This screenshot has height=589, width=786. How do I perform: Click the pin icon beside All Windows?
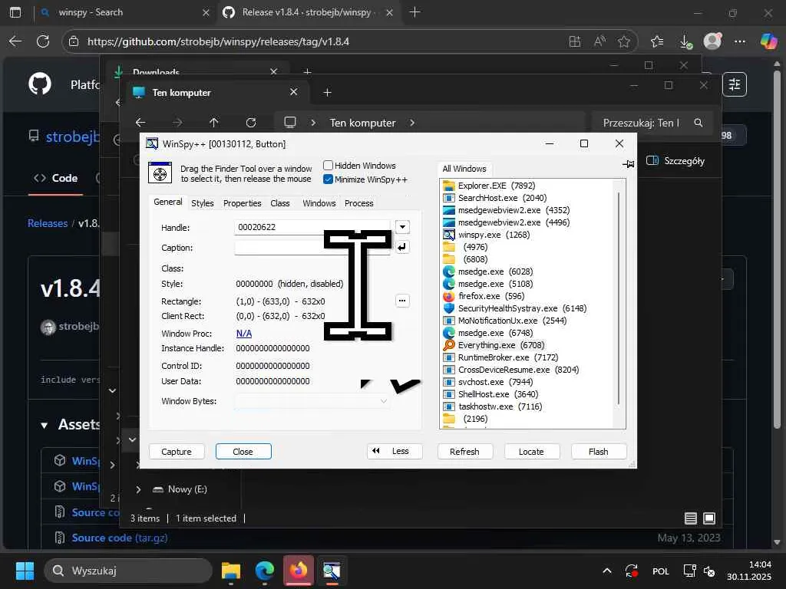pyautogui.click(x=628, y=164)
